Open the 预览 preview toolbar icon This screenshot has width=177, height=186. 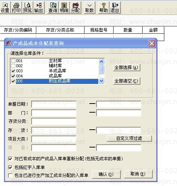coord(28,8)
